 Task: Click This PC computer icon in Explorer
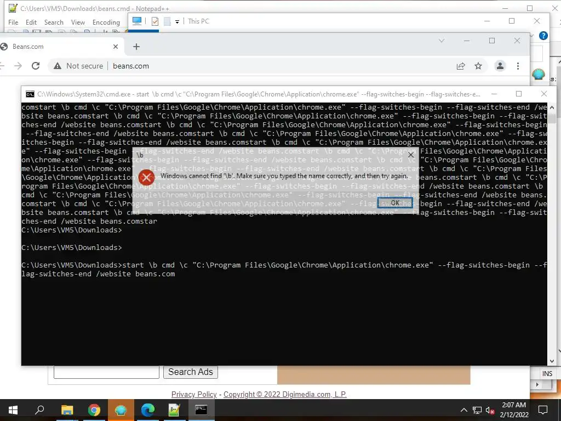(x=136, y=21)
